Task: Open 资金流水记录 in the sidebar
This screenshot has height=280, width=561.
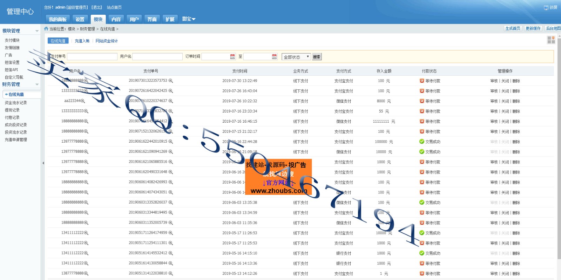Action: 16,103
